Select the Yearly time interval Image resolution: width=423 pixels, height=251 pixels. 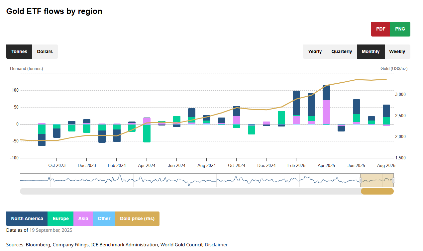(x=315, y=52)
